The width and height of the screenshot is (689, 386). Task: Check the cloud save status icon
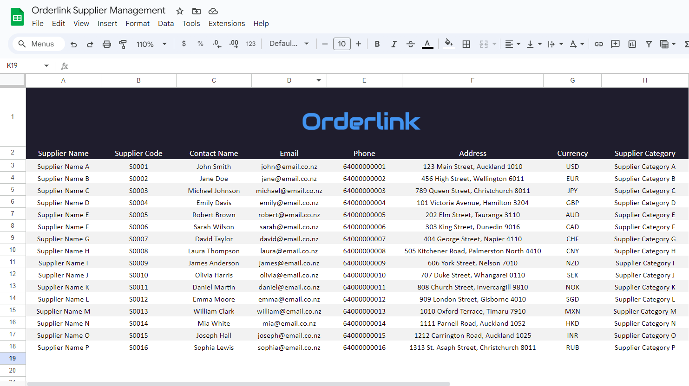[213, 11]
